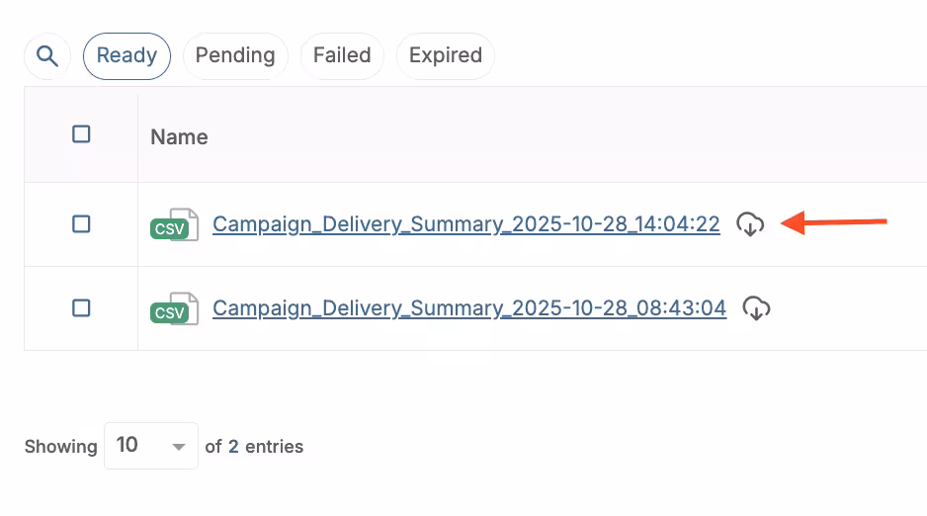Select checkbox for the 14:04:22 report row

pyautogui.click(x=82, y=224)
